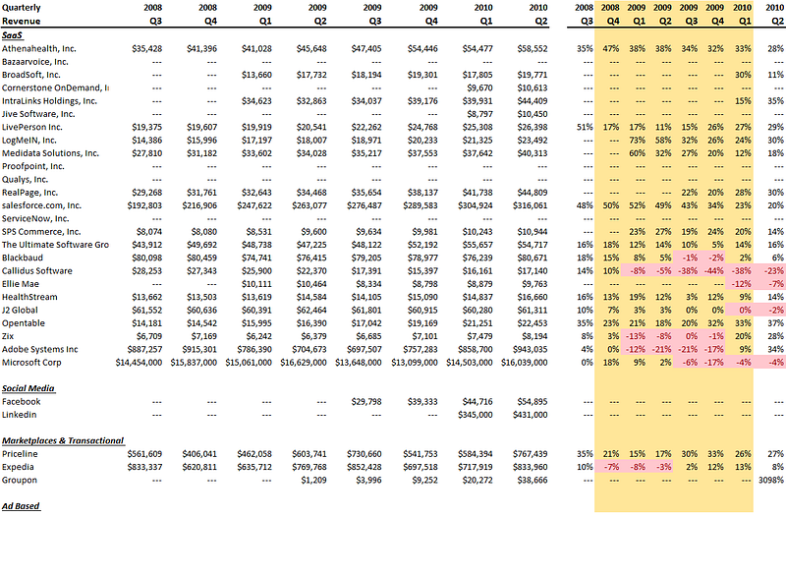
Task: Click the J2 Global row label
Action: (20, 310)
